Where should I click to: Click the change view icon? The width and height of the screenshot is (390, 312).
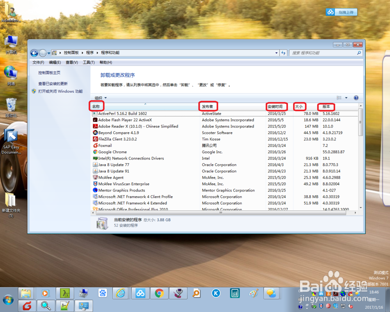click(339, 98)
